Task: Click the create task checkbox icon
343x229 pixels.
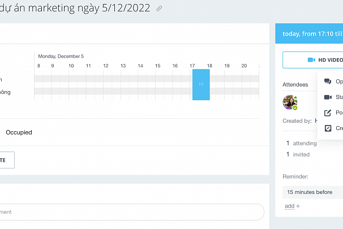Action: pos(328,128)
